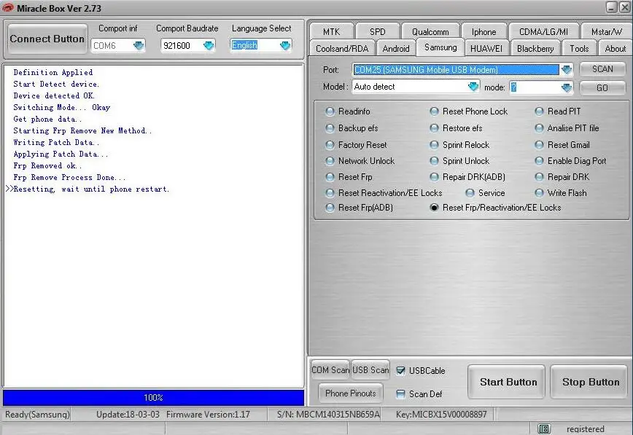Choose the Factory Reset option

point(330,144)
